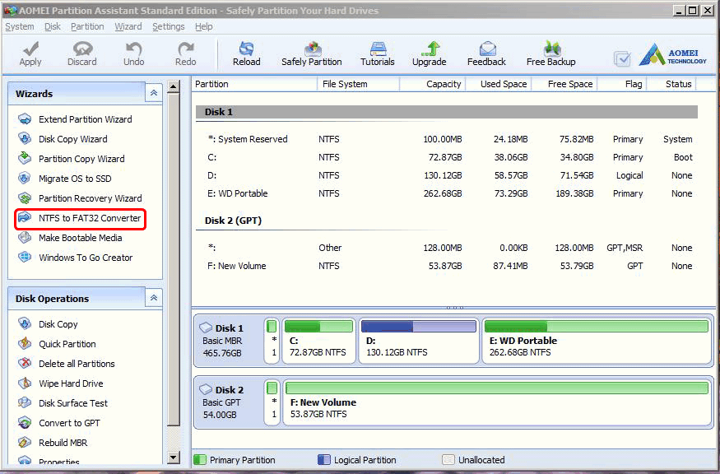Screen dimensions: 720x474
Task: Open the System menu
Action: (20, 26)
